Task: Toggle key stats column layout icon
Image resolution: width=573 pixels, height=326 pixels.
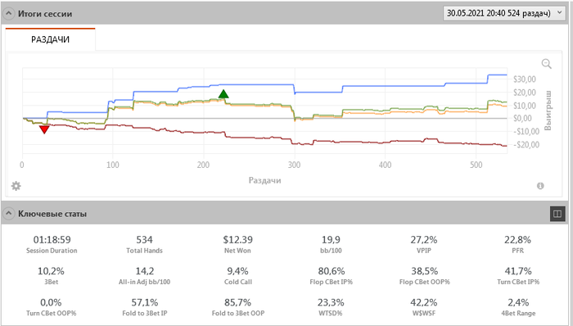Action: pyautogui.click(x=557, y=214)
